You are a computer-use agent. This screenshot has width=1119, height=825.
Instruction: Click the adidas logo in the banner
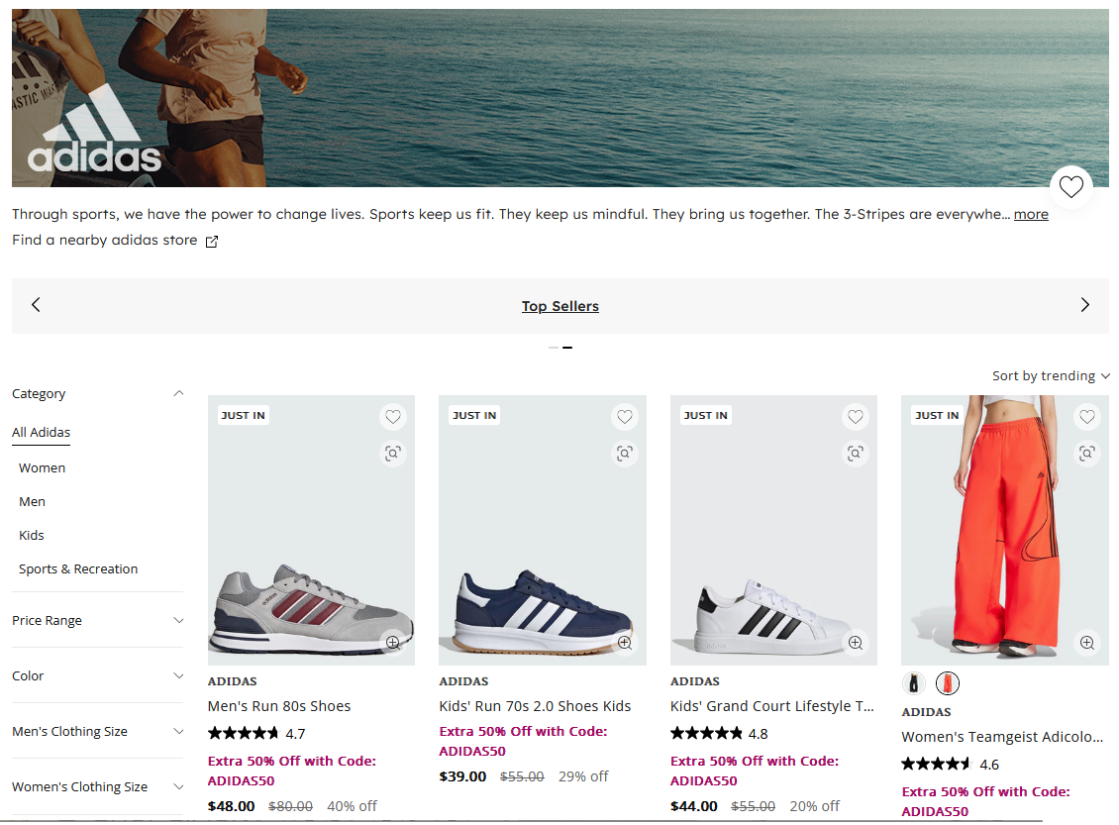tap(94, 130)
